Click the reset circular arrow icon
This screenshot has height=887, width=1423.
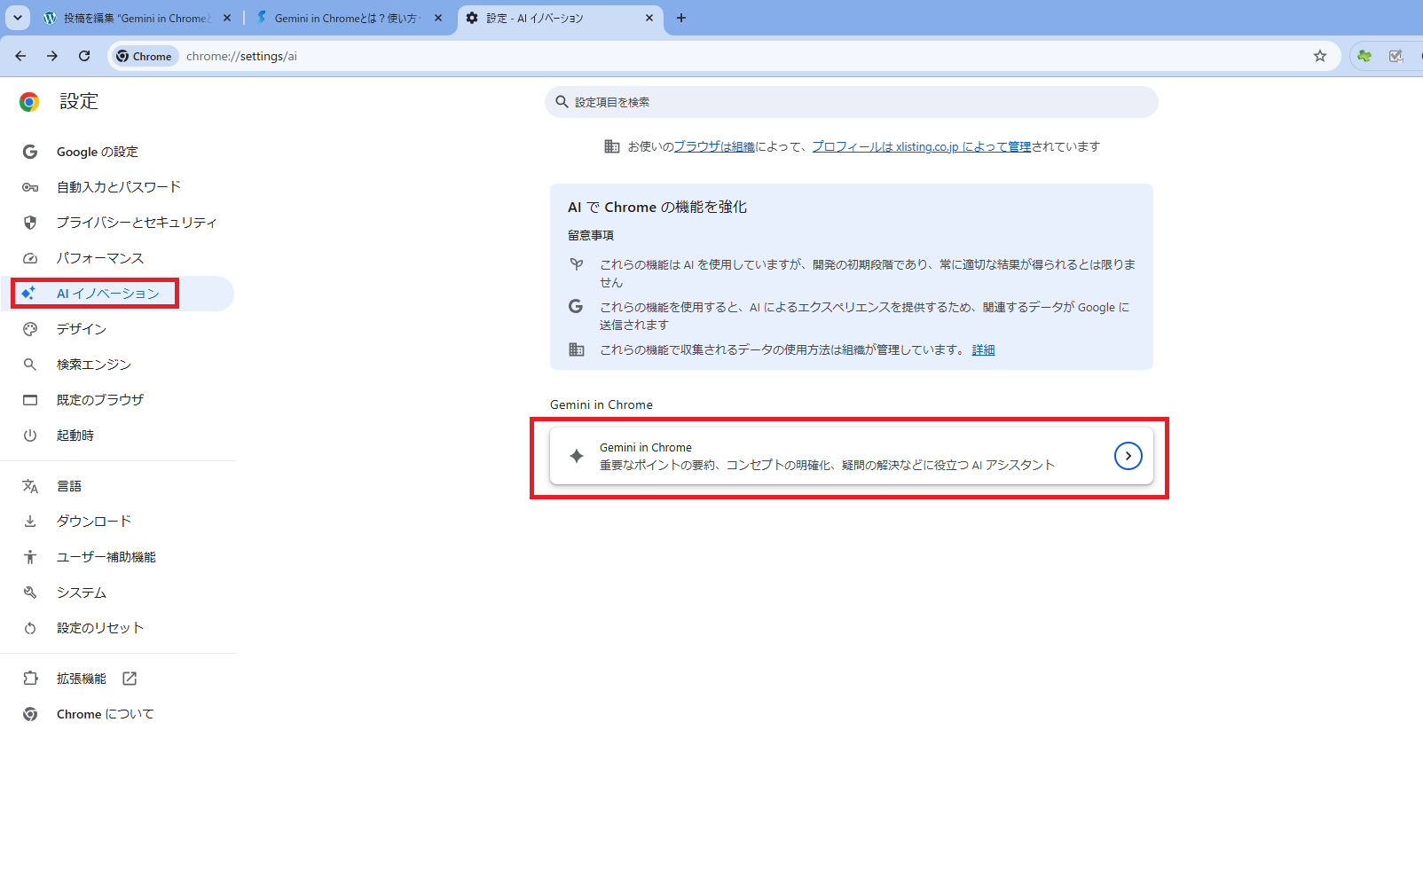(x=30, y=628)
